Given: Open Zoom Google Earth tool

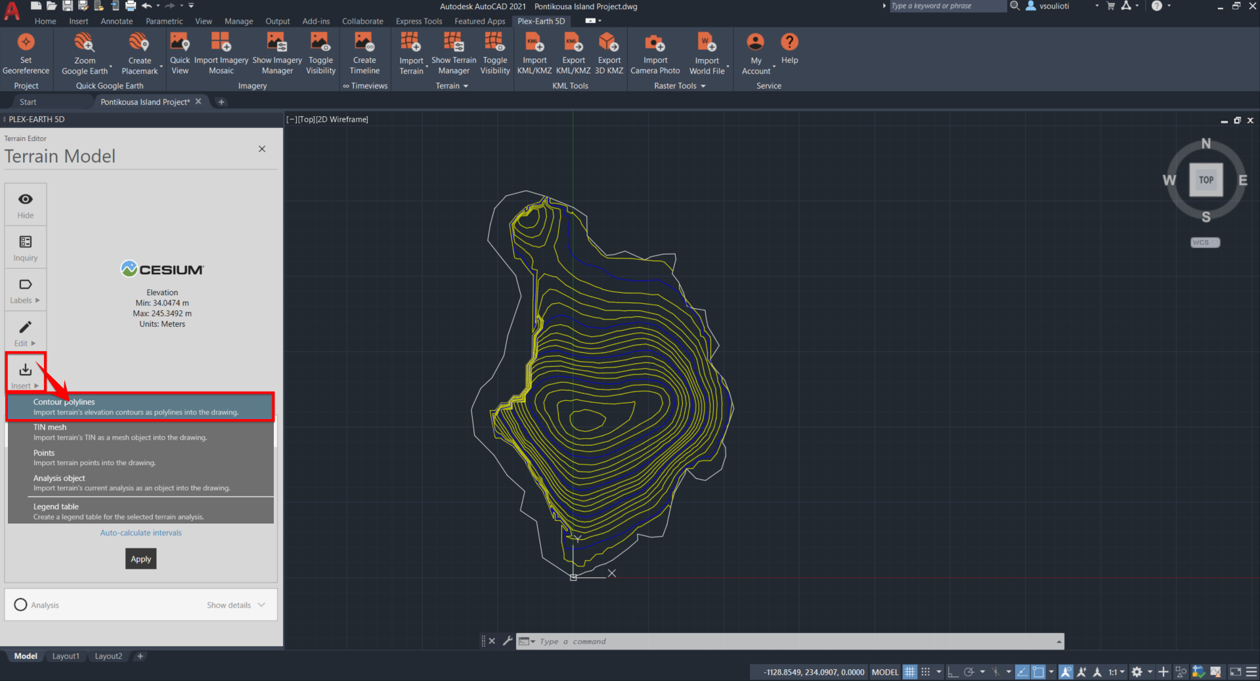Looking at the screenshot, I should coord(84,43).
